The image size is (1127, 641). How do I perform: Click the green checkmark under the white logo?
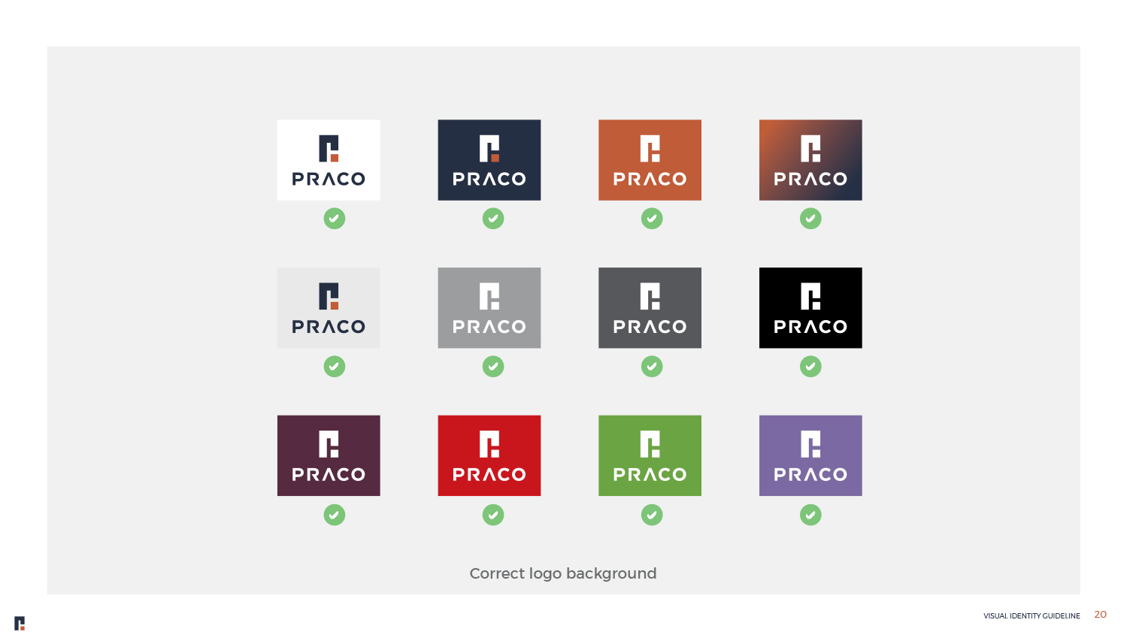pos(335,219)
